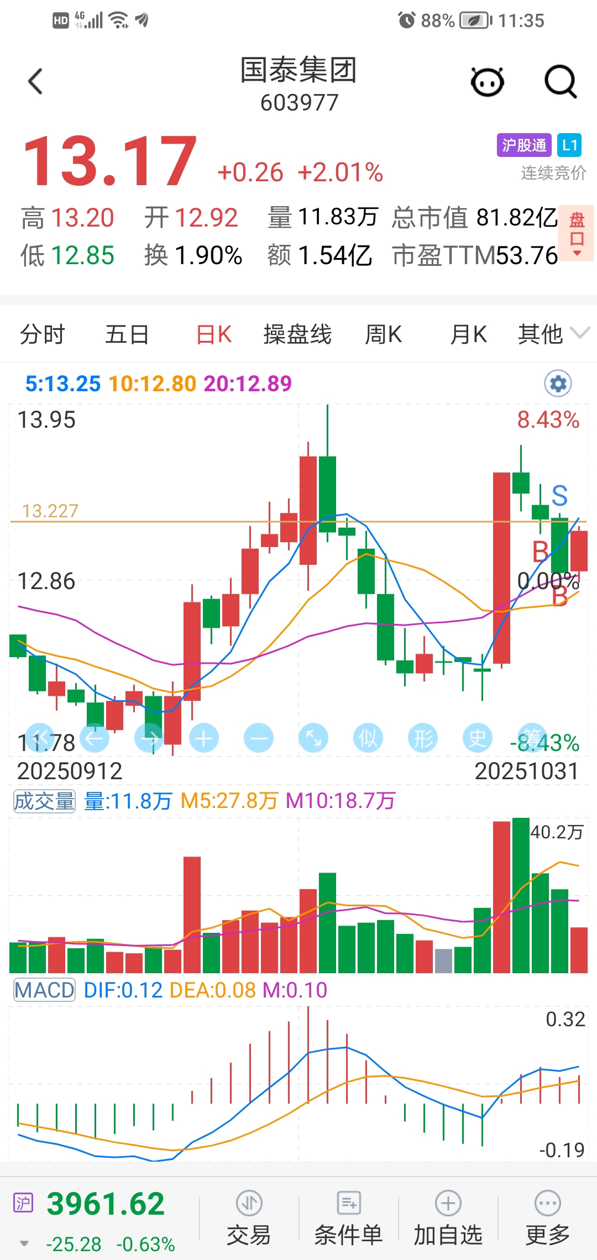Tap the 开 12.92 open price
Screen dimensions: 597x1260
pyautogui.click(x=191, y=217)
